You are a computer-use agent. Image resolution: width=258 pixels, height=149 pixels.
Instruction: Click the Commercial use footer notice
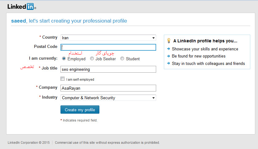(107, 143)
